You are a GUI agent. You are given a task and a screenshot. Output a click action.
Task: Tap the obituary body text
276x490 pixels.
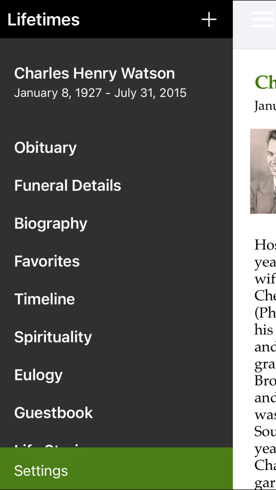(265, 355)
